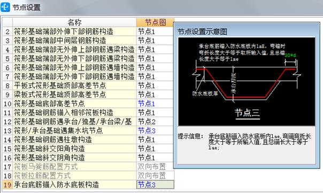Click the blue 节点3 cell in row 13

(x=155, y=130)
